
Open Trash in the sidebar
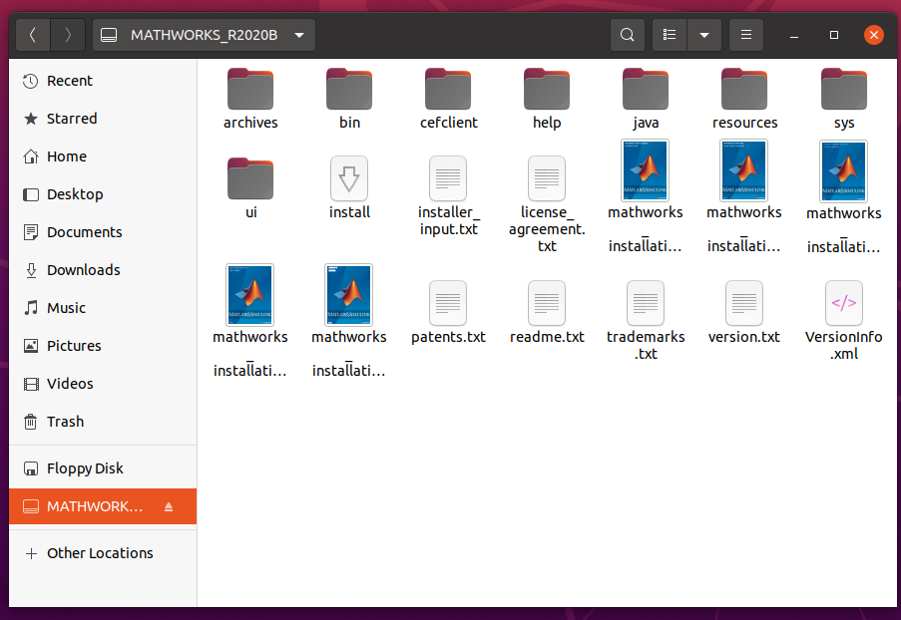(103, 422)
